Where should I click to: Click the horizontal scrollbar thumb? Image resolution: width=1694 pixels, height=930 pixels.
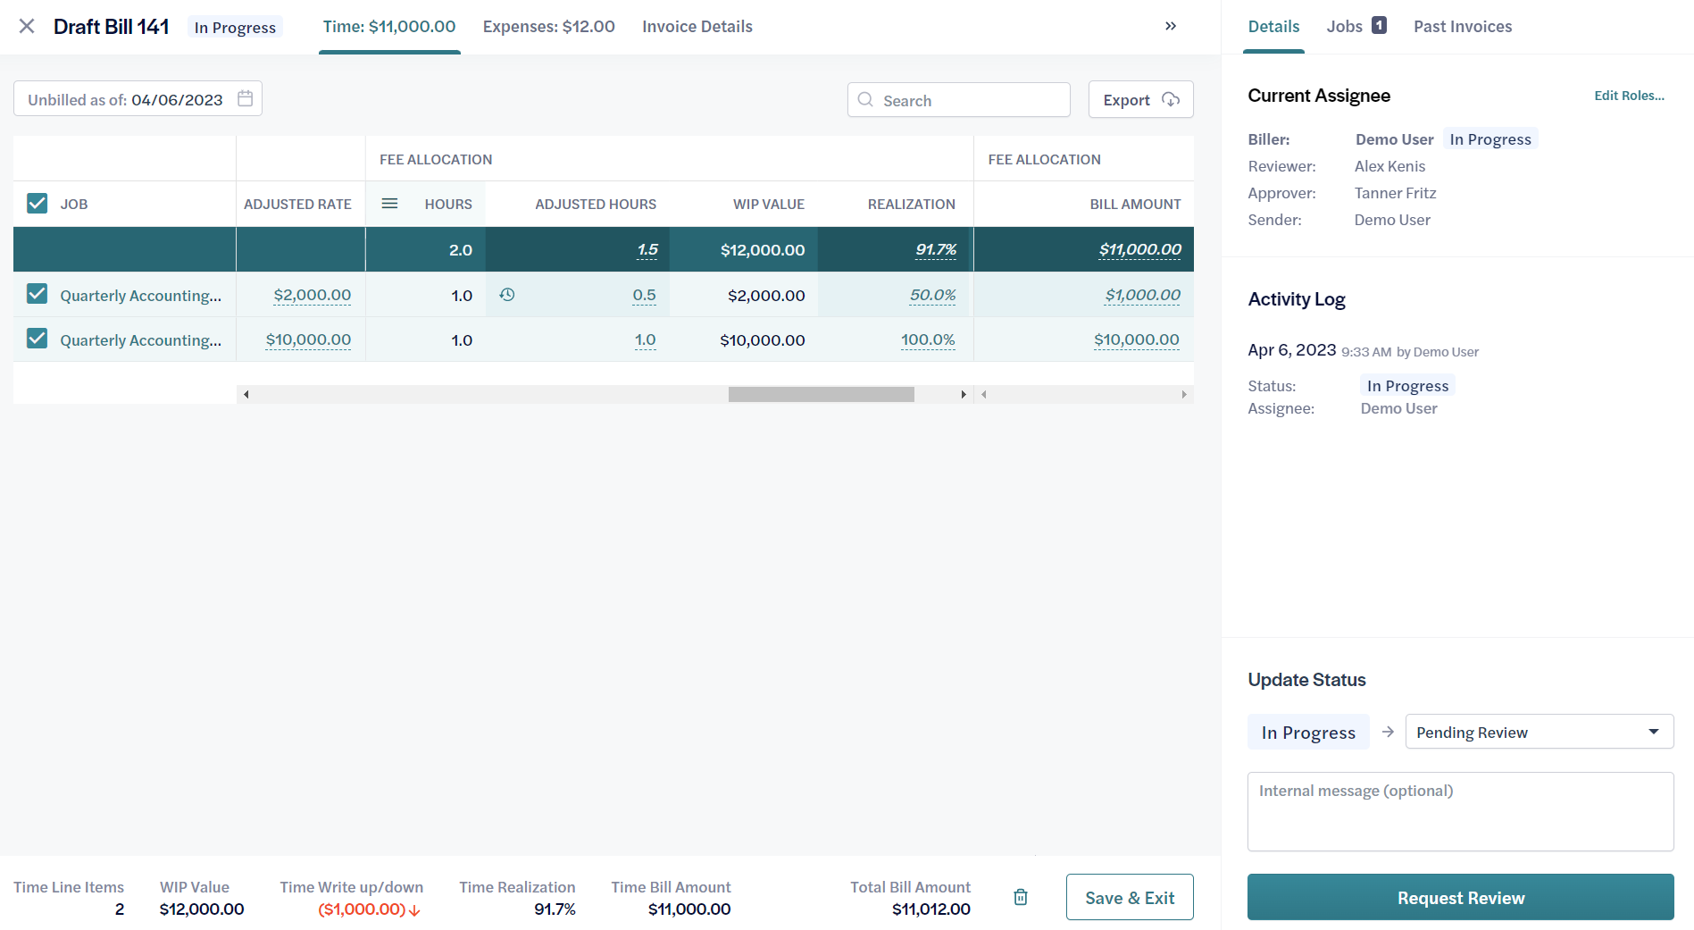[822, 394]
